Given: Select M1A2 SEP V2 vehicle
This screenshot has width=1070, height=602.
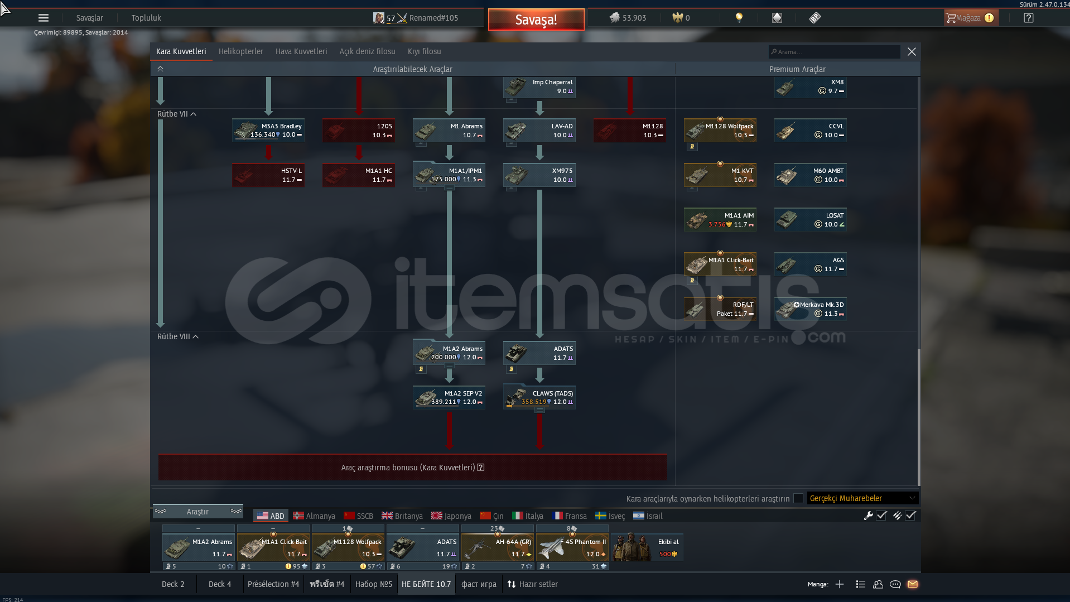Looking at the screenshot, I should pyautogui.click(x=449, y=397).
